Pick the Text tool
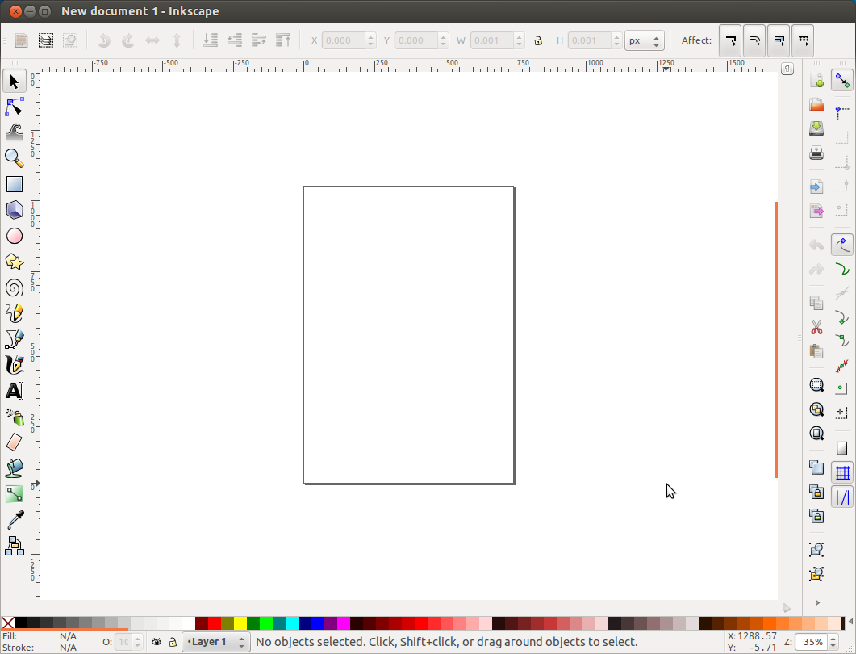The height and width of the screenshot is (654, 856). 15,391
